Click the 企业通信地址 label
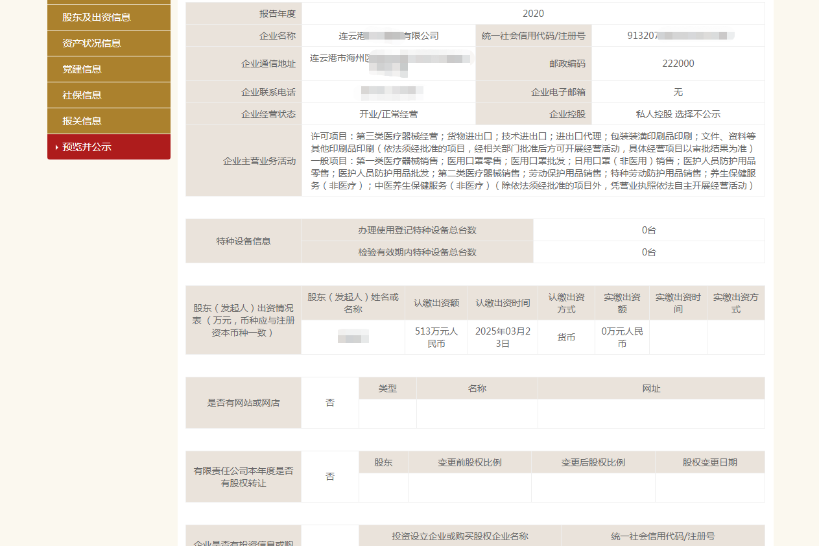 pos(244,64)
